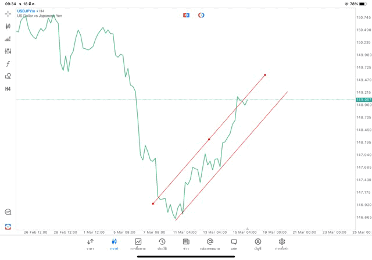Open the ข่าว news tab
372x260 pixels.
click(186, 244)
